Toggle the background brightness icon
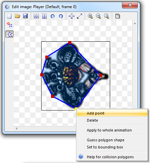Image resolution: width=150 pixels, height=163 pixels. [x=118, y=16]
